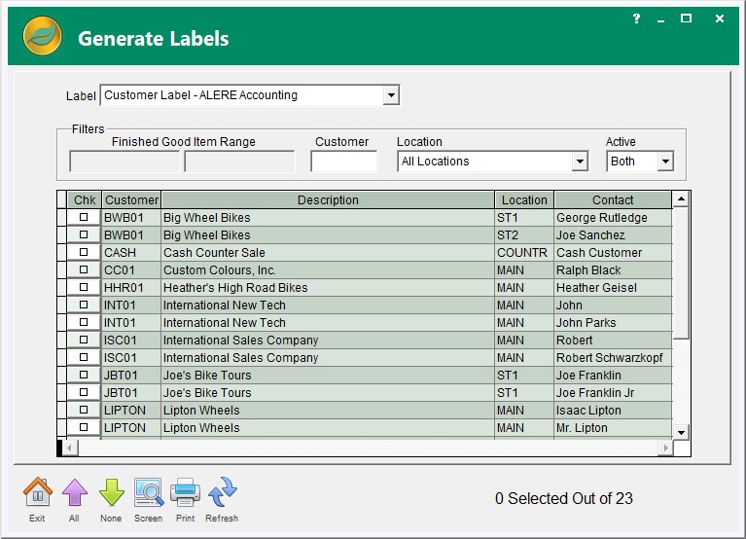Click the Both value in Active filter
This screenshot has height=539, width=746.
pyautogui.click(x=622, y=162)
